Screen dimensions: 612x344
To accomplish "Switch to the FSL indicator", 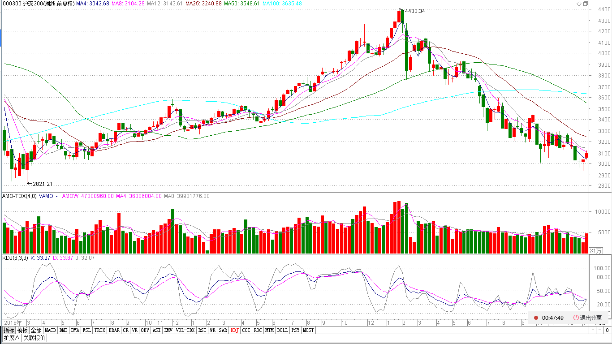I will [x=87, y=330].
